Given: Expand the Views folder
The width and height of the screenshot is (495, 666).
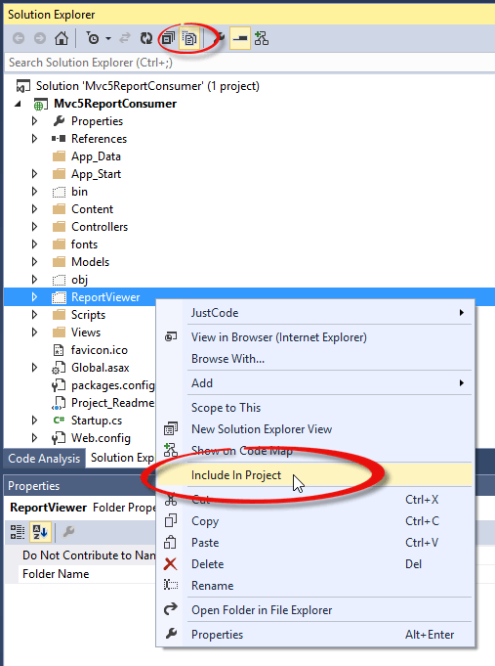Looking at the screenshot, I should (x=35, y=333).
